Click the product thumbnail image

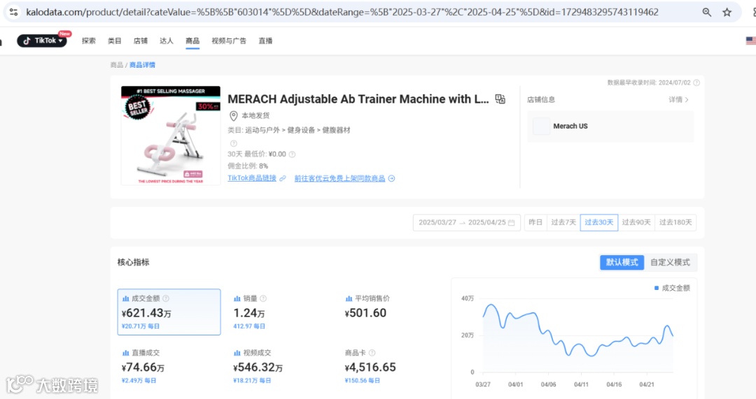point(171,136)
